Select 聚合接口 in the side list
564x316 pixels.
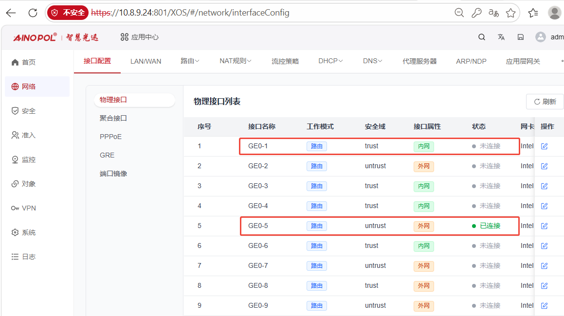tap(113, 118)
